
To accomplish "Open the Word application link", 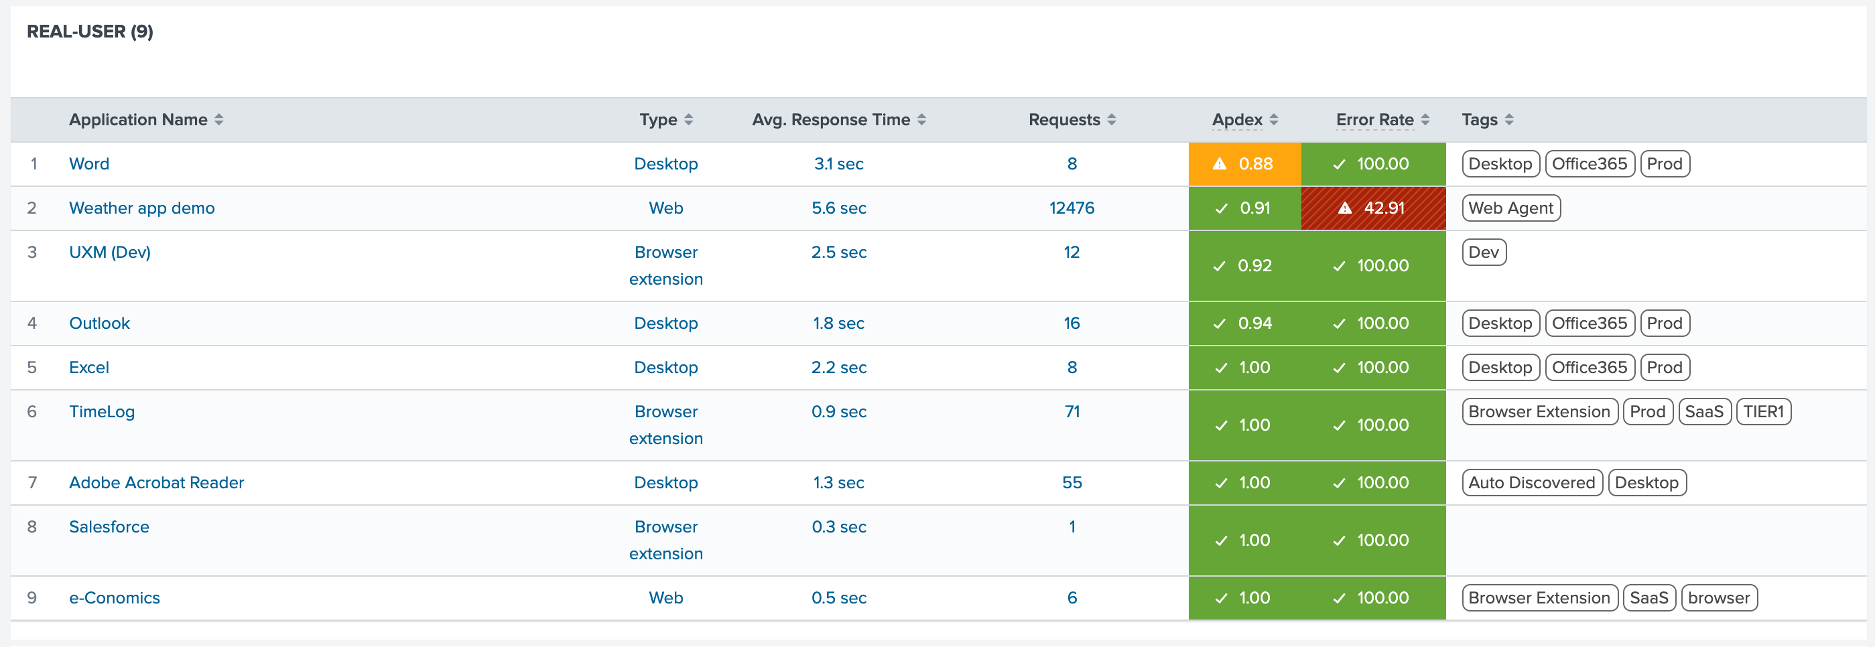I will click(89, 165).
